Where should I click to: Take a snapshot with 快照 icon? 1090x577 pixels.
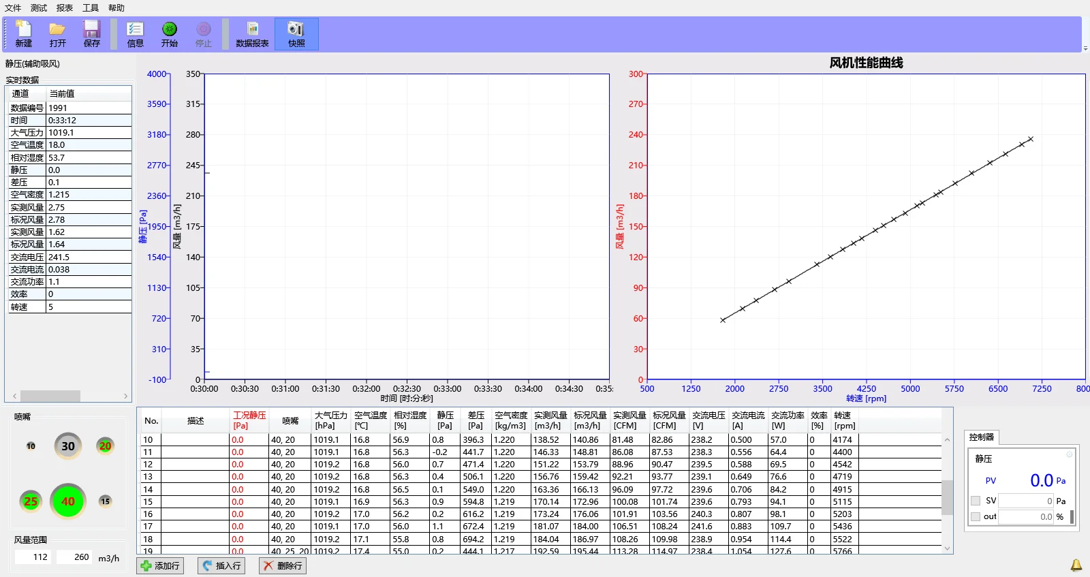click(x=296, y=33)
